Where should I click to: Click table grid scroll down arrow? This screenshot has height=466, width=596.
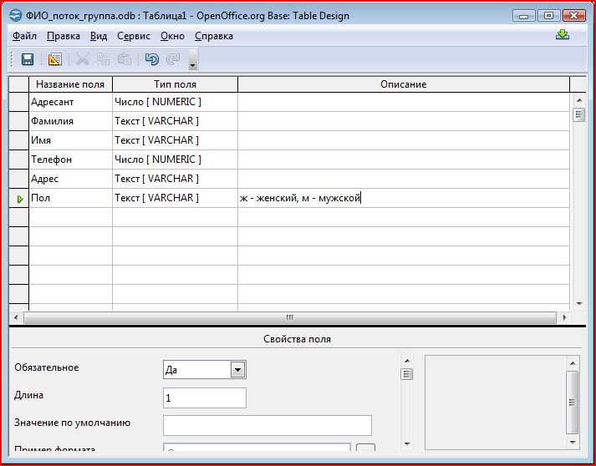point(579,303)
